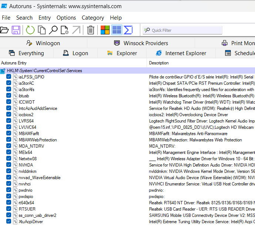255x228 pixels.
Task: Click the Copy toolbar icon
Action: point(42,30)
